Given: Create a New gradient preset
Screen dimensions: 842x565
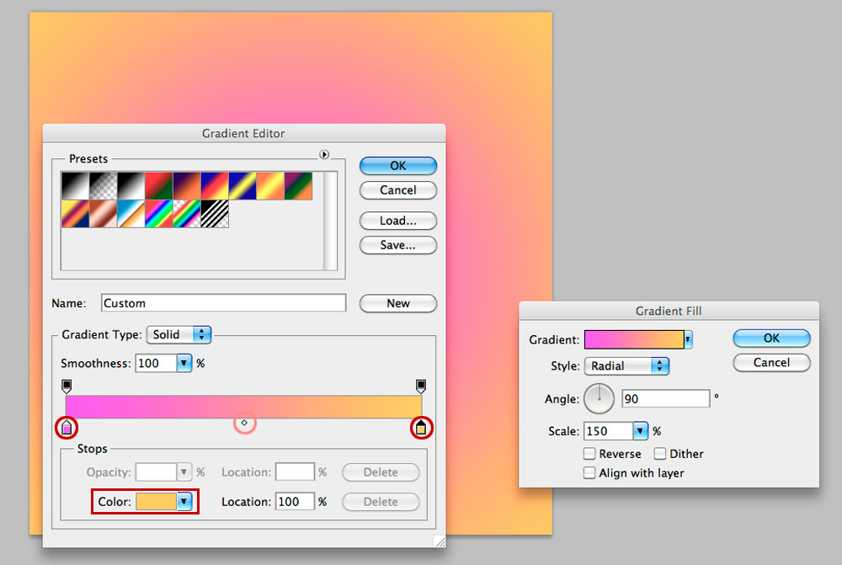Looking at the screenshot, I should click(398, 303).
